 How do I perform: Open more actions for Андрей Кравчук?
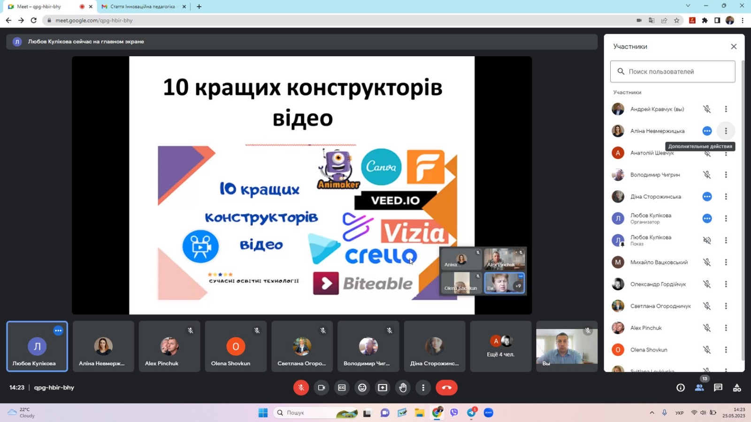(726, 109)
